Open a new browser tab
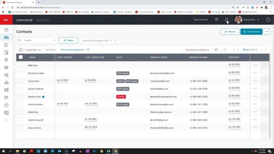This screenshot has width=274, height=154. click(39, 2)
